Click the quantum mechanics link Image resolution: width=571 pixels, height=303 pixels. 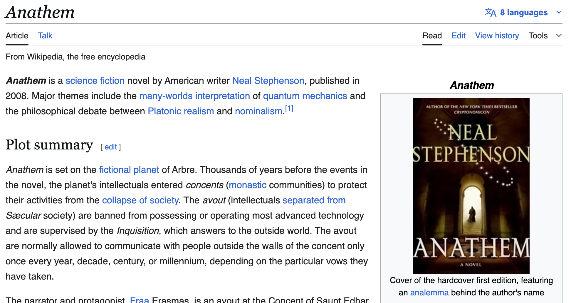tap(305, 96)
